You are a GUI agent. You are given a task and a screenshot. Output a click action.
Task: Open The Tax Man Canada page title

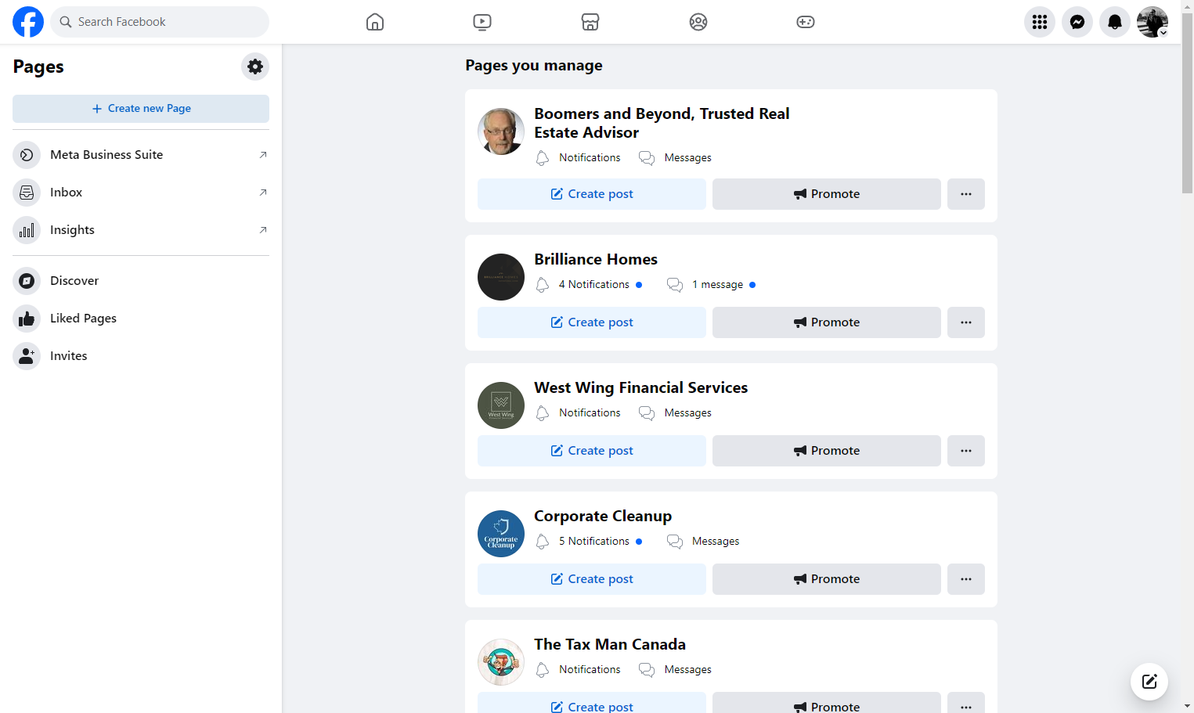pos(610,644)
